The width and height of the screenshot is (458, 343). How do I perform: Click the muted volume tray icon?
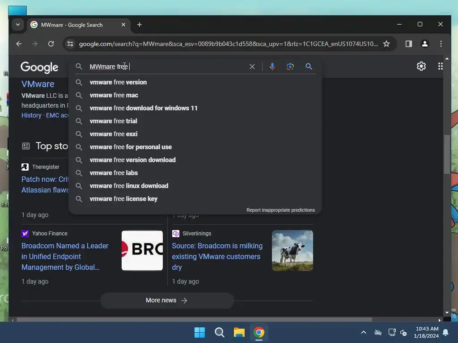403,332
